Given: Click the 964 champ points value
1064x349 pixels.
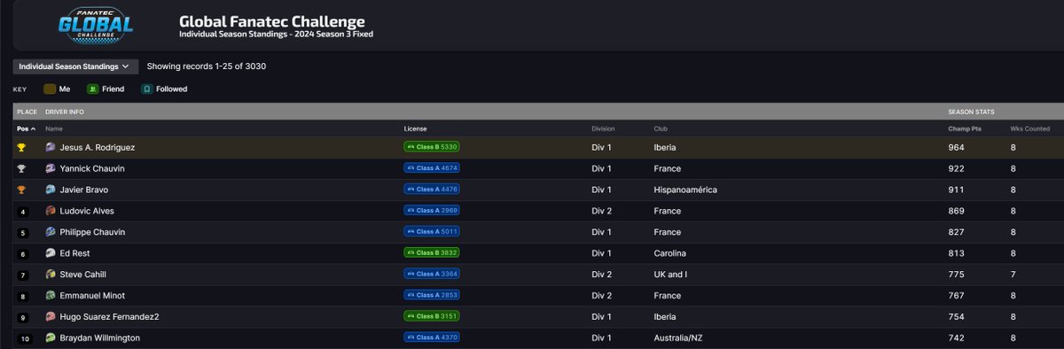Looking at the screenshot, I should click(x=956, y=147).
